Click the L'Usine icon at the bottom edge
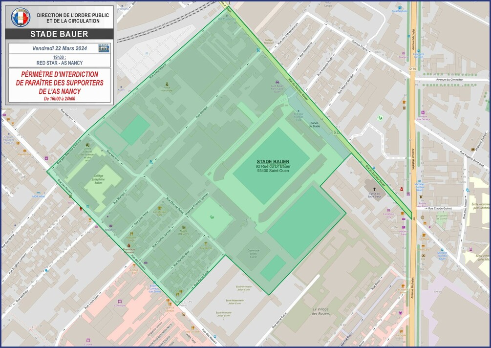Viewport: 491px width, 348px height. (x=88, y=340)
